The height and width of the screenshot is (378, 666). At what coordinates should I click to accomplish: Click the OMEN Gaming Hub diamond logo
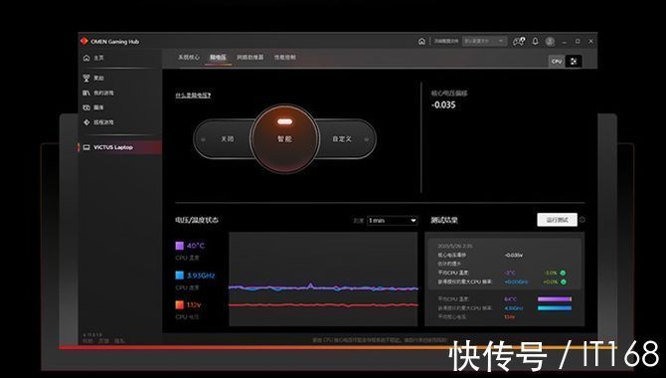[x=84, y=41]
